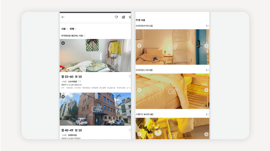Show previous photo of 프리미엄 P room
The width and height of the screenshot is (270, 151).
(x=139, y=46)
